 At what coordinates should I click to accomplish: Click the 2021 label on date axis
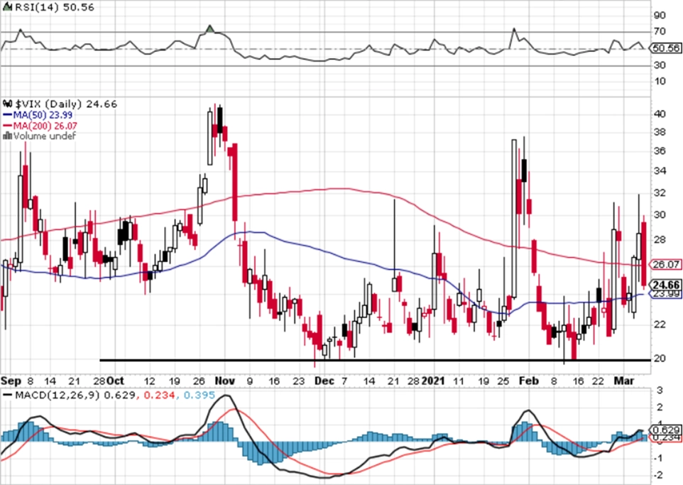(x=433, y=381)
